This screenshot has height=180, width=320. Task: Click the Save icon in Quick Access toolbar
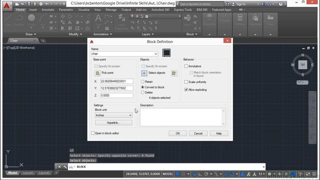point(29,4)
